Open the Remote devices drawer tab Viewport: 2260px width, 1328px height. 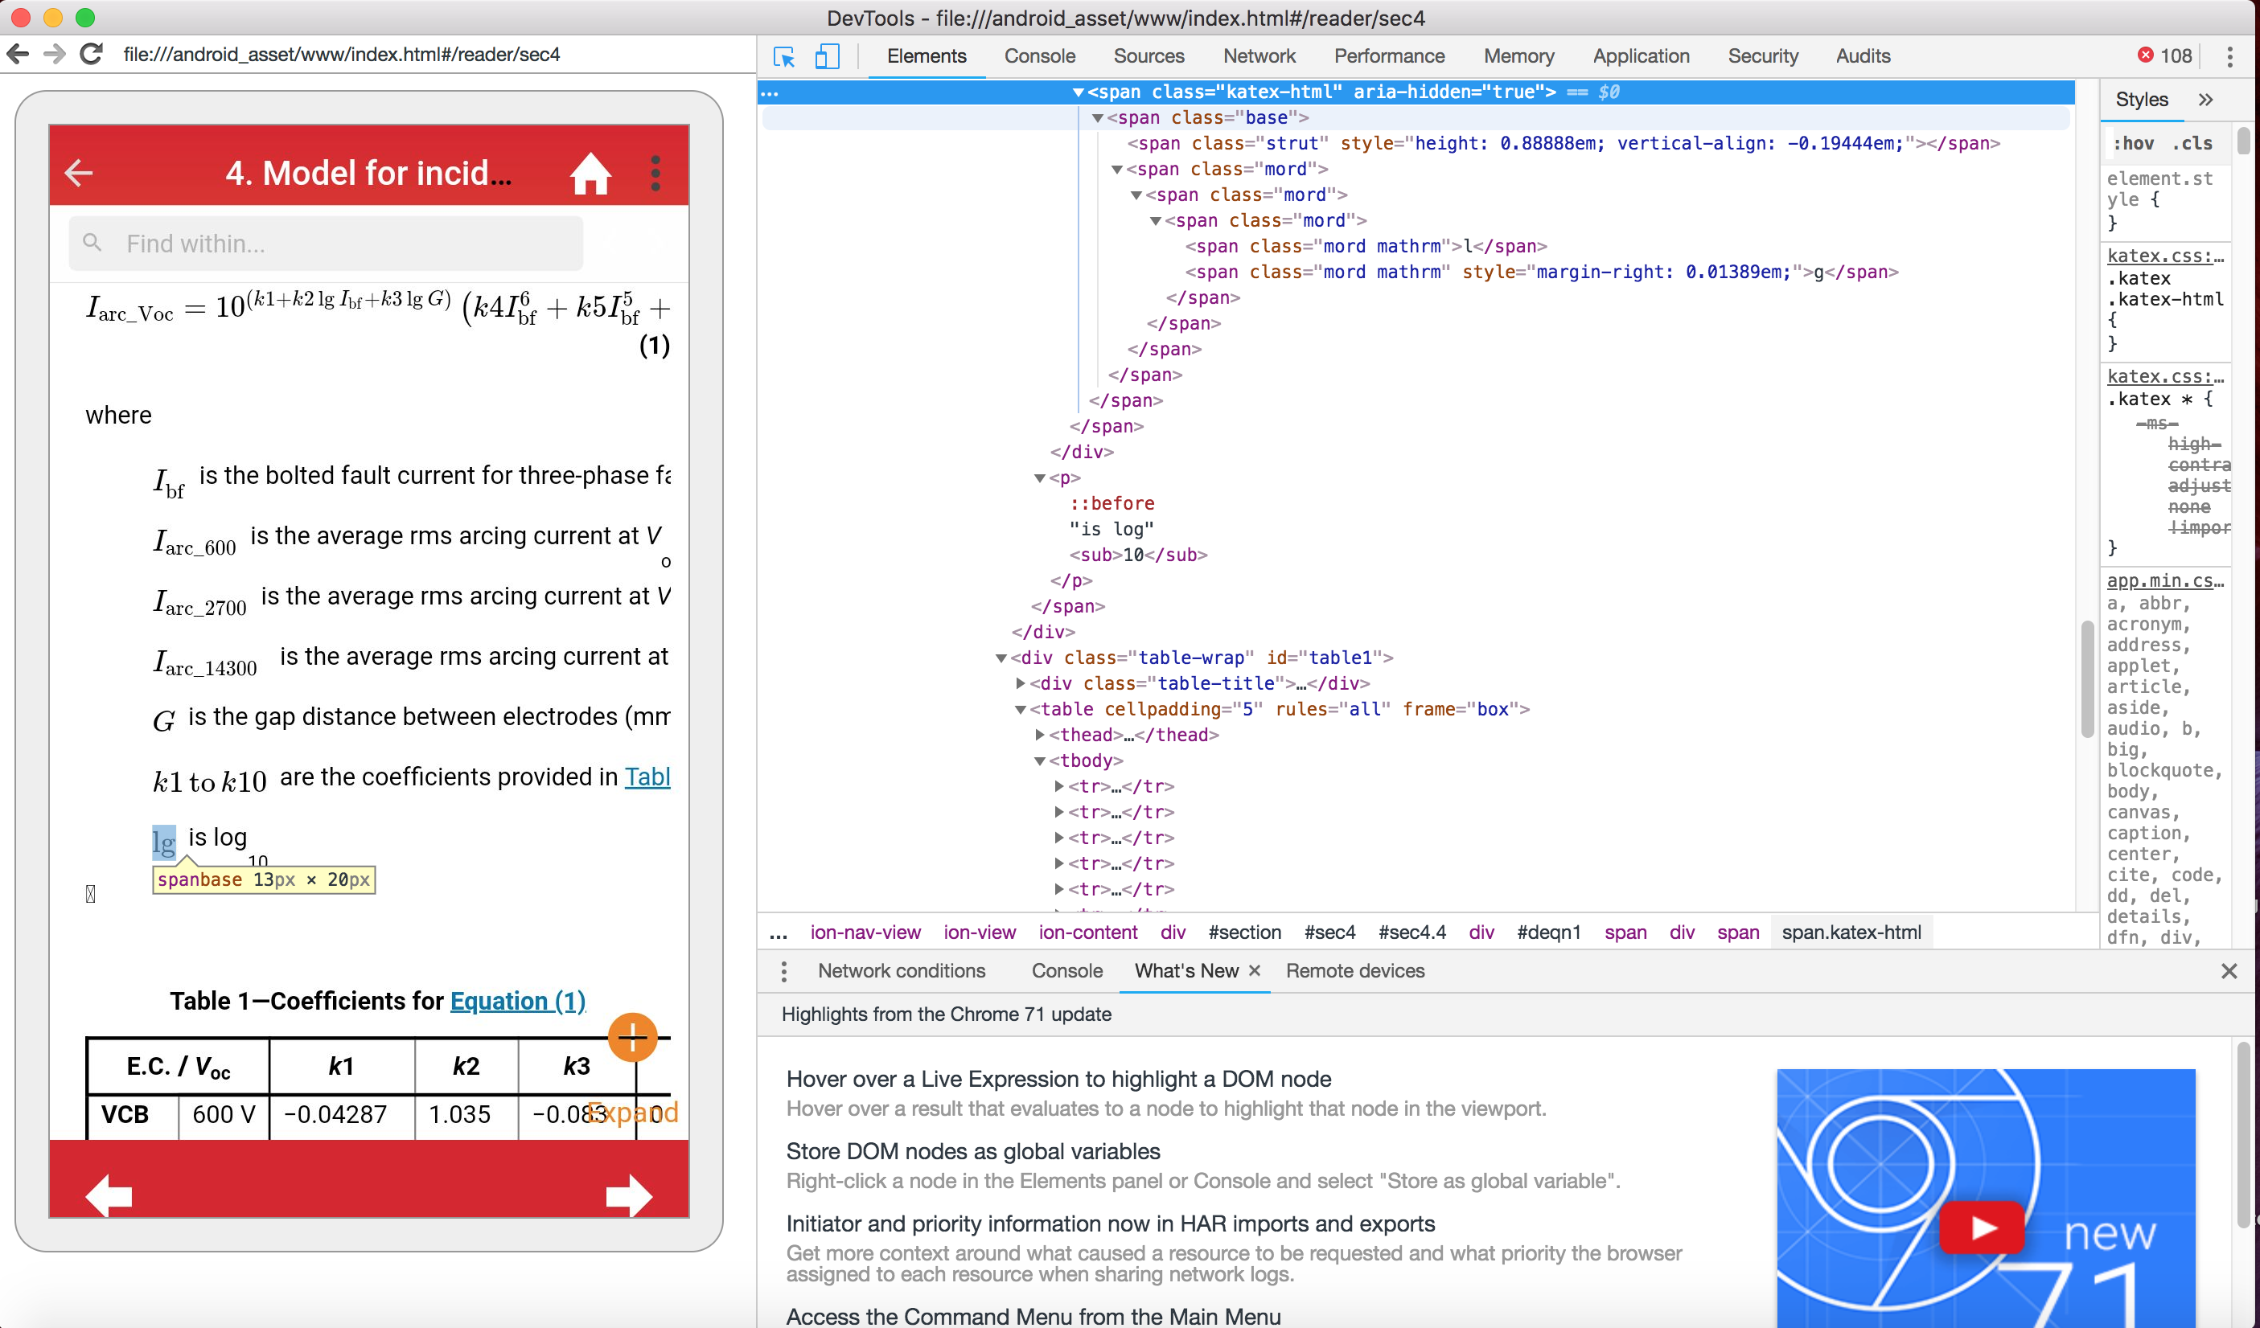tap(1354, 970)
